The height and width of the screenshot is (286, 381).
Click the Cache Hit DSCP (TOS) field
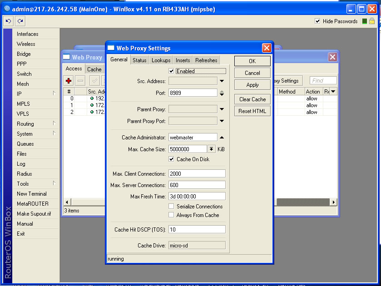tap(197, 229)
